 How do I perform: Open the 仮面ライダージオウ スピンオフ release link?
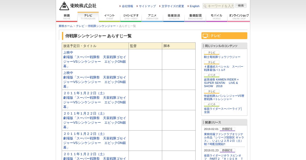click(x=223, y=157)
